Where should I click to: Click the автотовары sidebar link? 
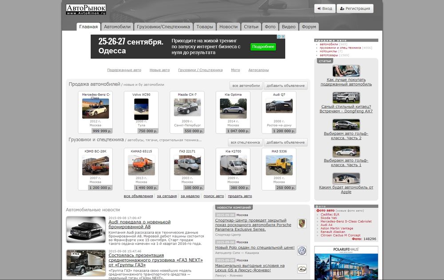pos(329,55)
